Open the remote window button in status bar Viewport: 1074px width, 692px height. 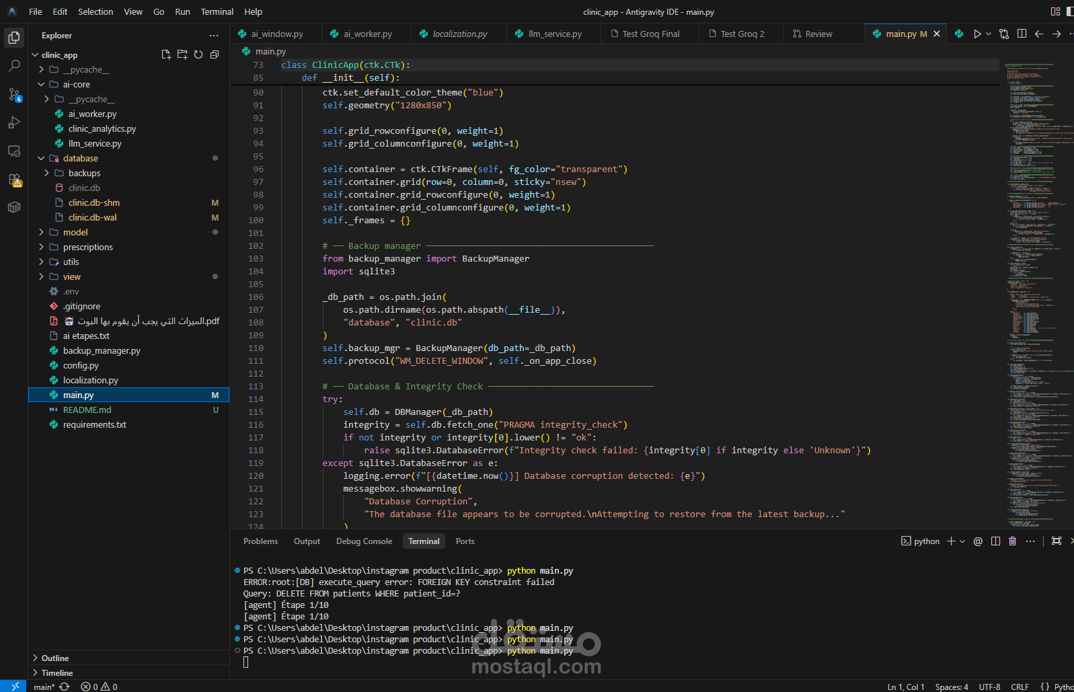tap(14, 686)
